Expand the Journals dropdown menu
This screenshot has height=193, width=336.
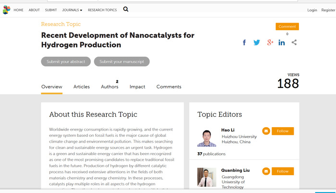pos(72,10)
